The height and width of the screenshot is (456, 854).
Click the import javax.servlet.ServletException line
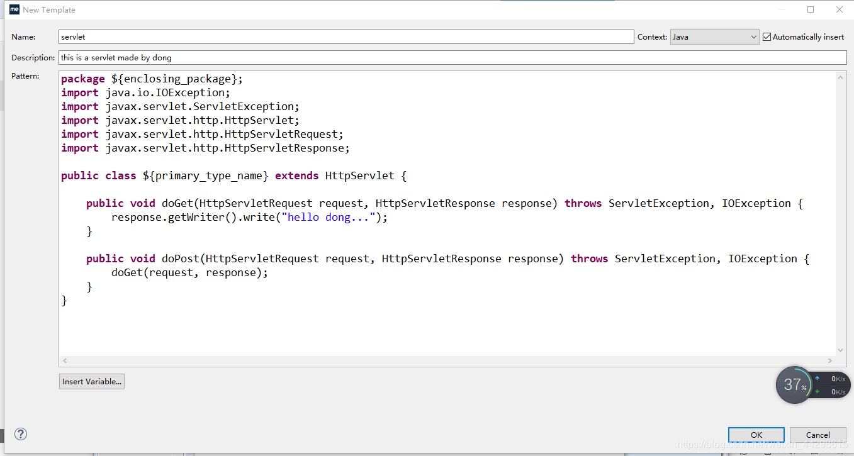tap(181, 107)
